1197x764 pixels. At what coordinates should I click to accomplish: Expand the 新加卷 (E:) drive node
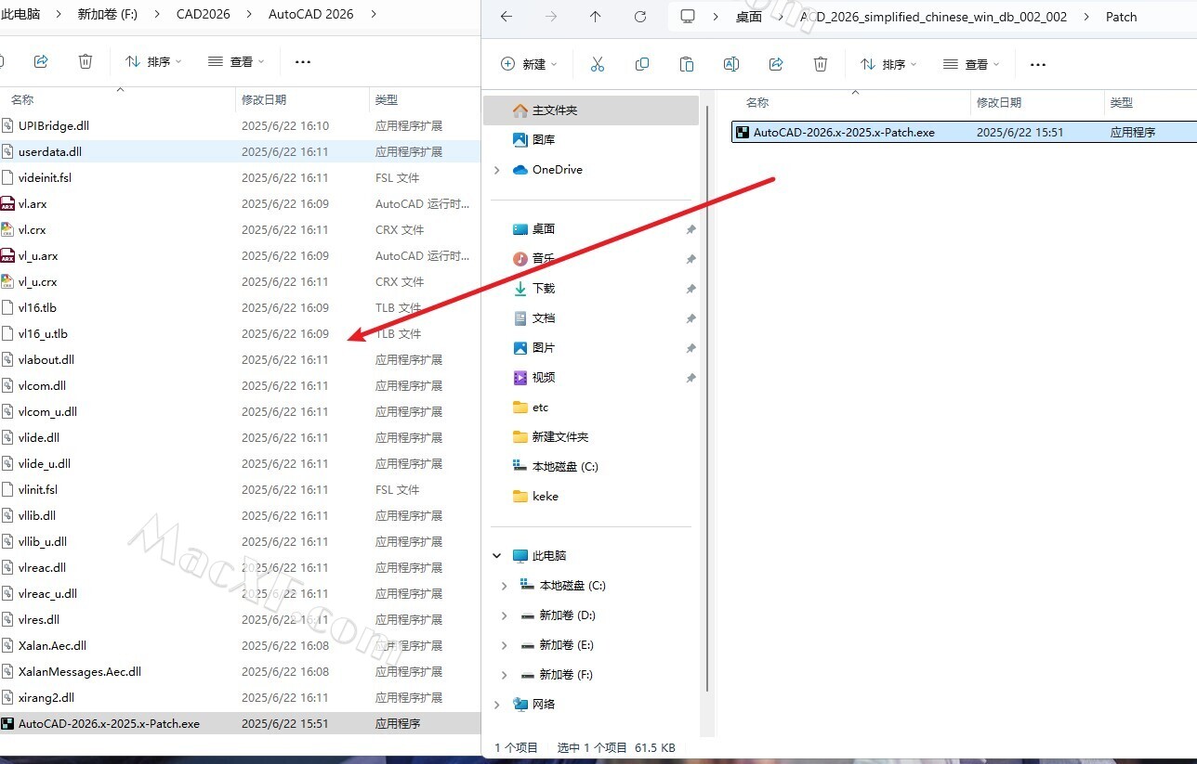pyautogui.click(x=505, y=645)
